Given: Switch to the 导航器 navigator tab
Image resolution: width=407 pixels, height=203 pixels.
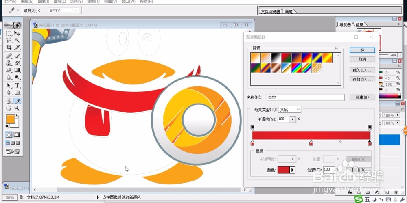Looking at the screenshot, I should pos(345,25).
